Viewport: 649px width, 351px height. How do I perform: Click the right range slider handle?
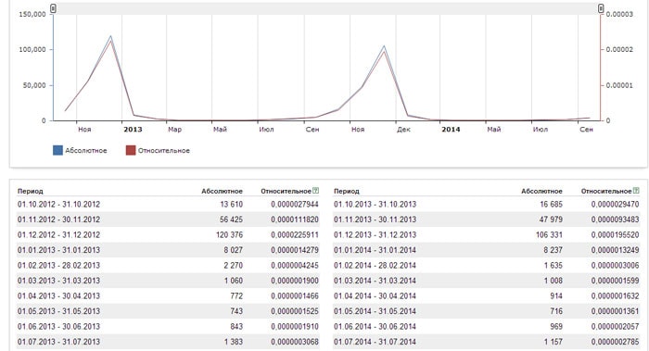(x=601, y=8)
